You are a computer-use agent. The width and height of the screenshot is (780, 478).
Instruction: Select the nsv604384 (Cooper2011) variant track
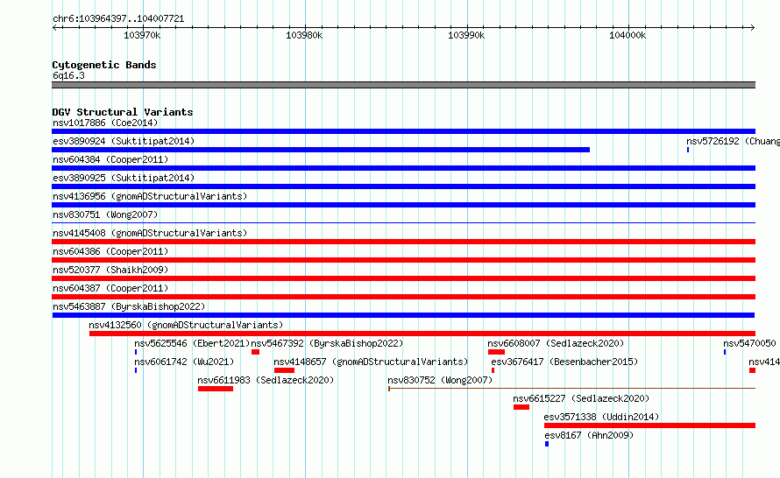coord(403,168)
